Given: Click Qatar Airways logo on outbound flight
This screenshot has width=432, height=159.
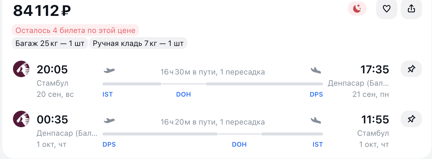Looking at the screenshot, I should (x=21, y=69).
